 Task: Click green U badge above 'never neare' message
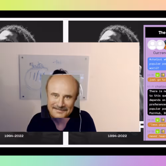(x=157, y=131)
